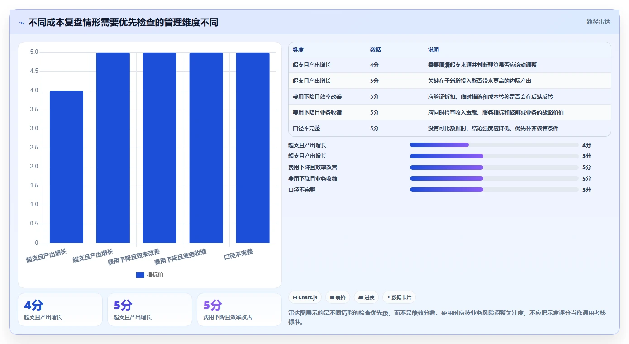The image size is (629, 344).
Task: Click the 4分 value in the table's 数据 column
Action: point(374,65)
